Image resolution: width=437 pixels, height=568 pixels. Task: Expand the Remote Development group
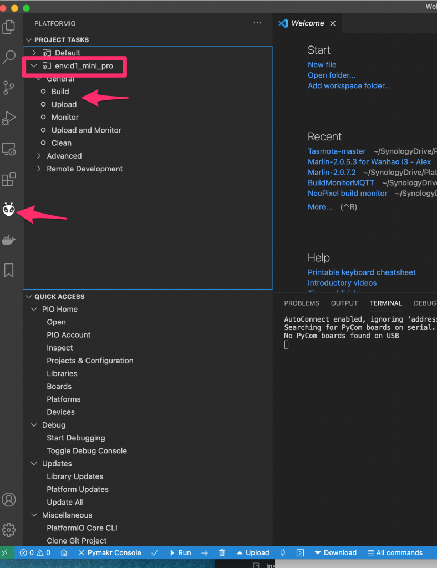[x=39, y=169]
